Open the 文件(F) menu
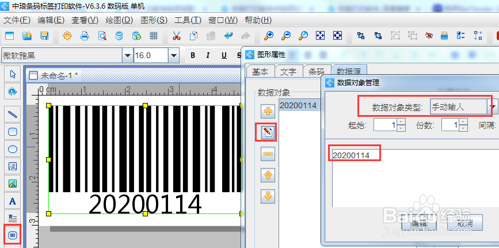Viewport: 499px width, 248px height. [x=17, y=20]
